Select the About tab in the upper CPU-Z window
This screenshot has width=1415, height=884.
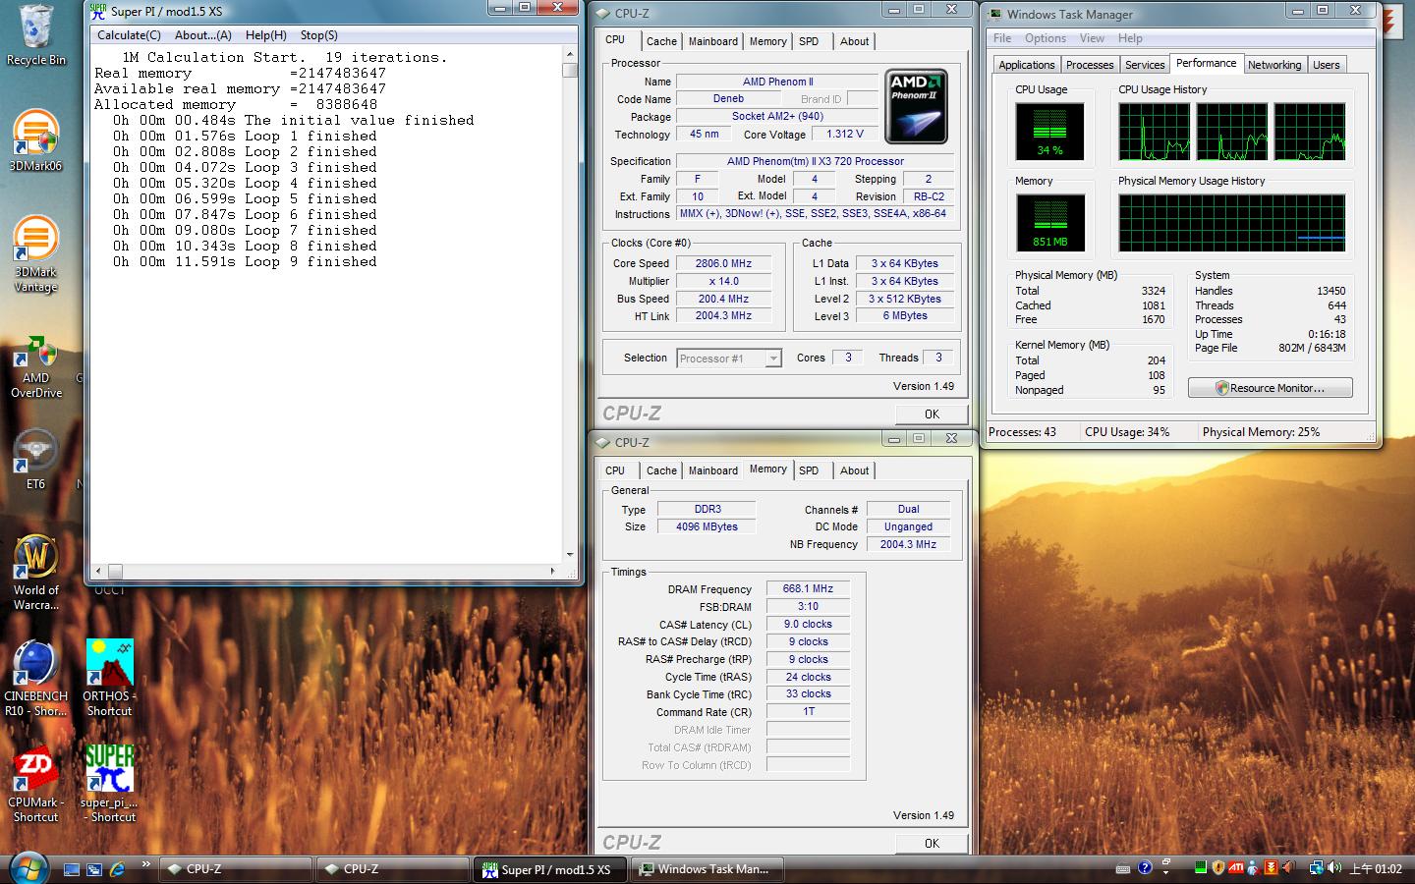click(854, 41)
